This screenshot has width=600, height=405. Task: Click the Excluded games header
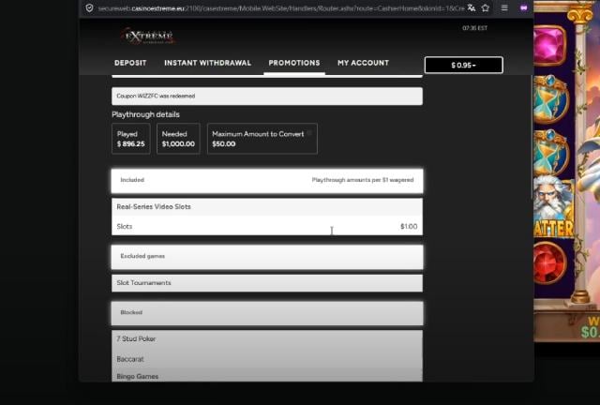pyautogui.click(x=267, y=257)
